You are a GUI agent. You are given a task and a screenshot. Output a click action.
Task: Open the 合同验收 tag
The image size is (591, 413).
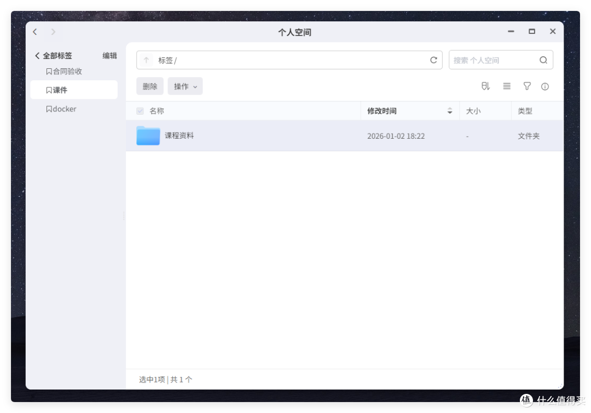[x=64, y=72]
